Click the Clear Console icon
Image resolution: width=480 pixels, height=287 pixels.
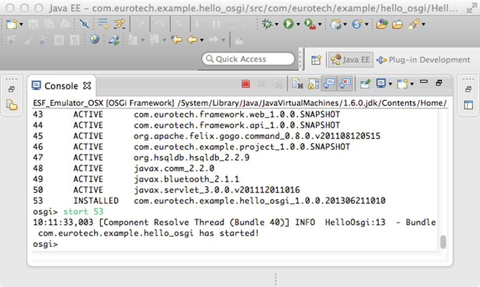click(298, 84)
